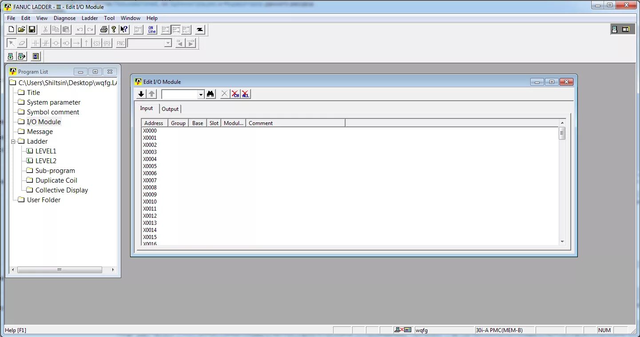This screenshot has height=337, width=640.
Task: Click the compile arrows icon in main toolbar
Action: click(200, 30)
